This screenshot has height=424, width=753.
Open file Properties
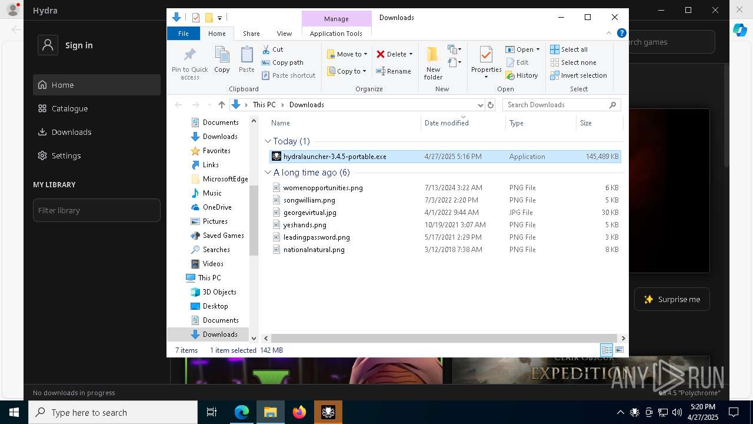(486, 63)
